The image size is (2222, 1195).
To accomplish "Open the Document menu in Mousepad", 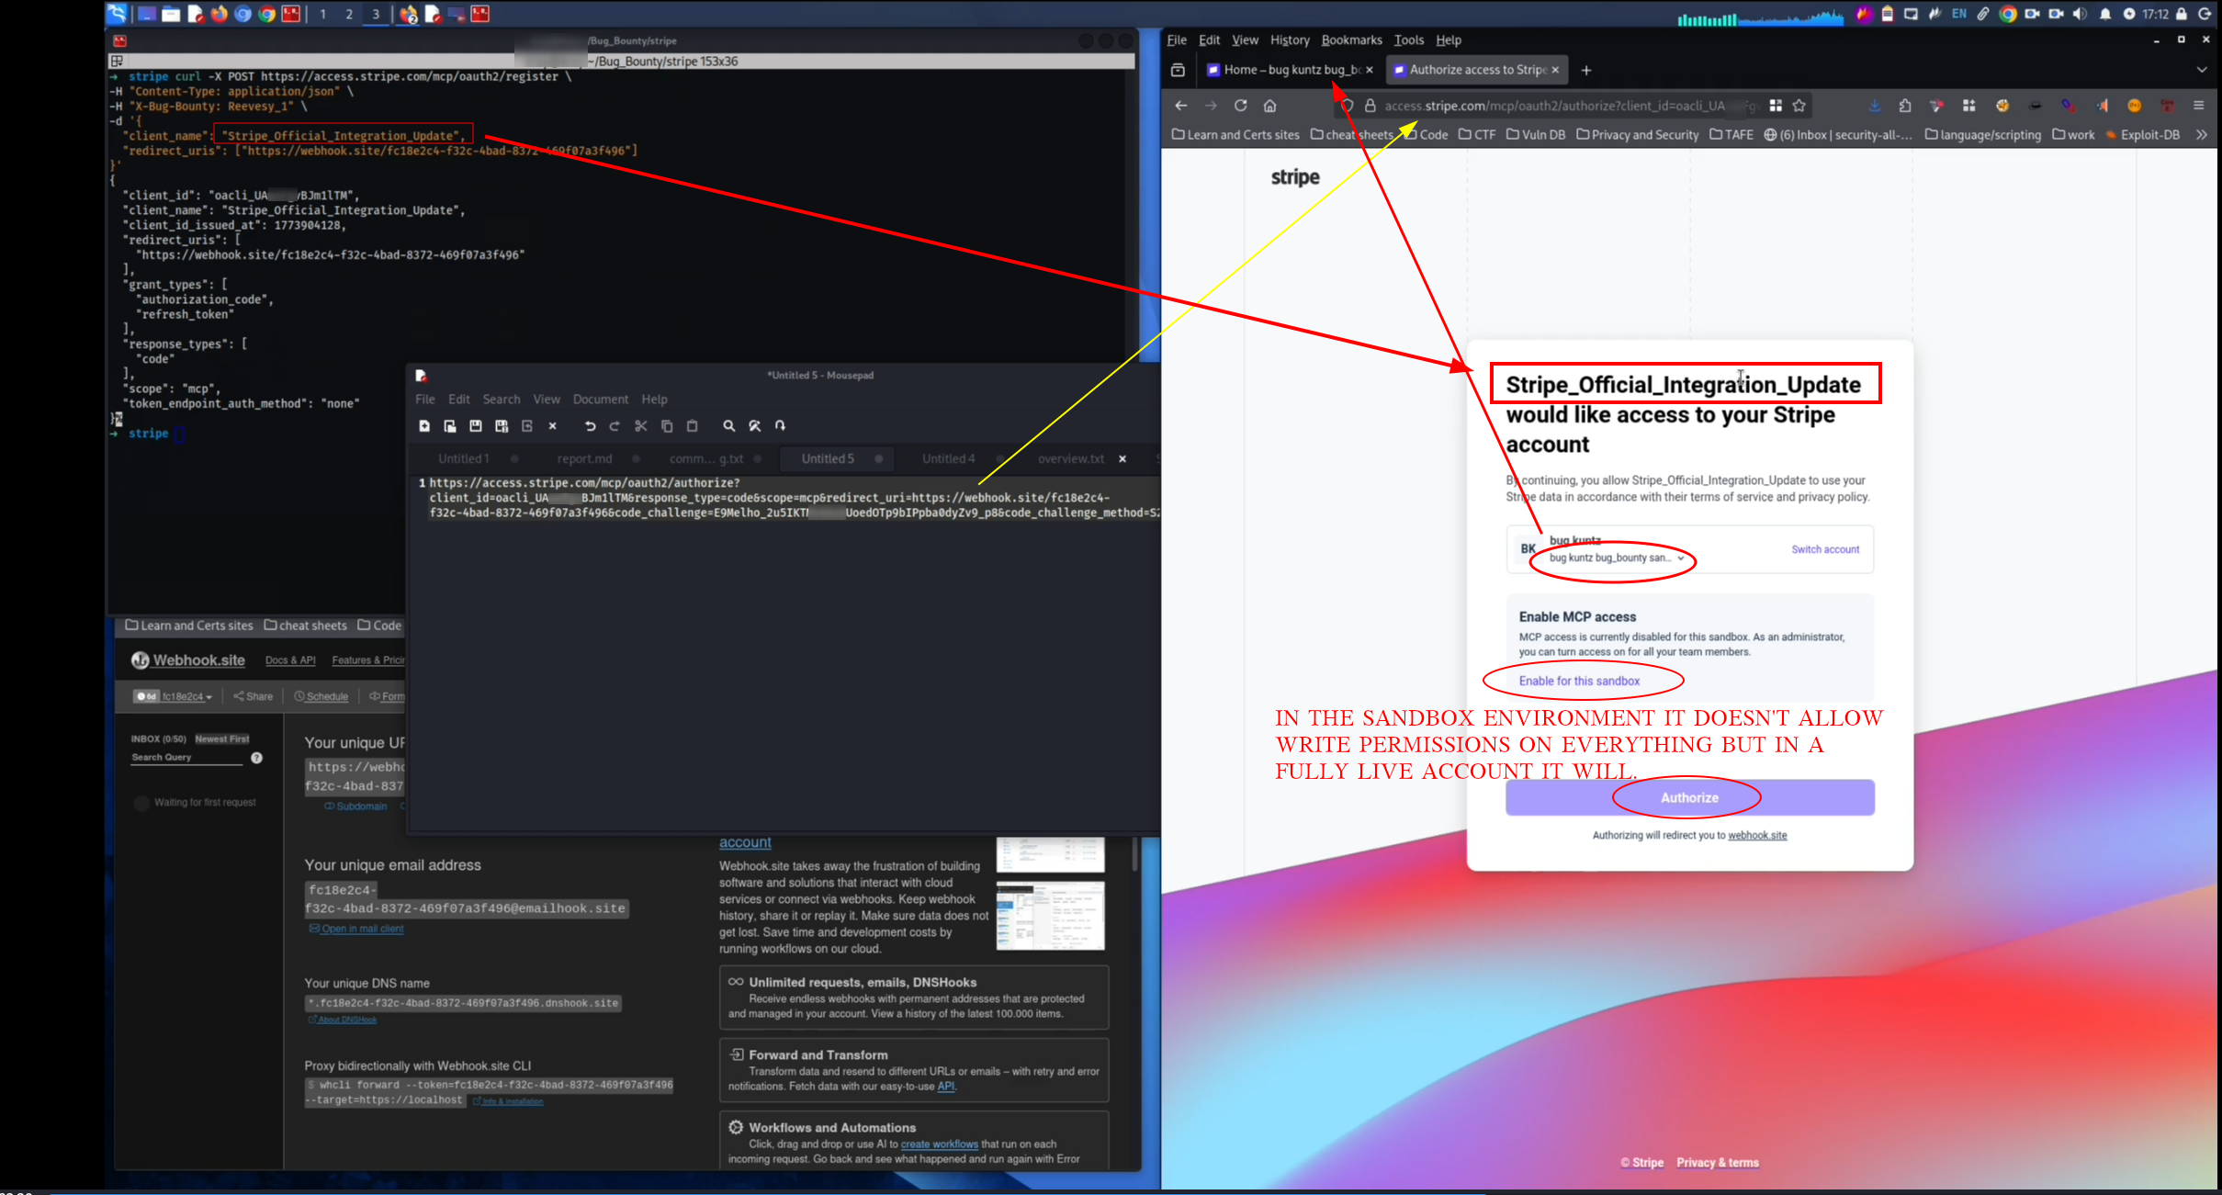I will 601,400.
